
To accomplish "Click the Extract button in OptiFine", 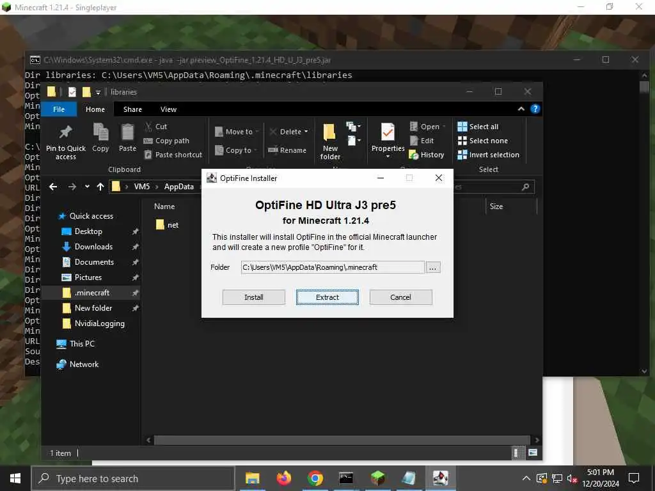I will (327, 297).
